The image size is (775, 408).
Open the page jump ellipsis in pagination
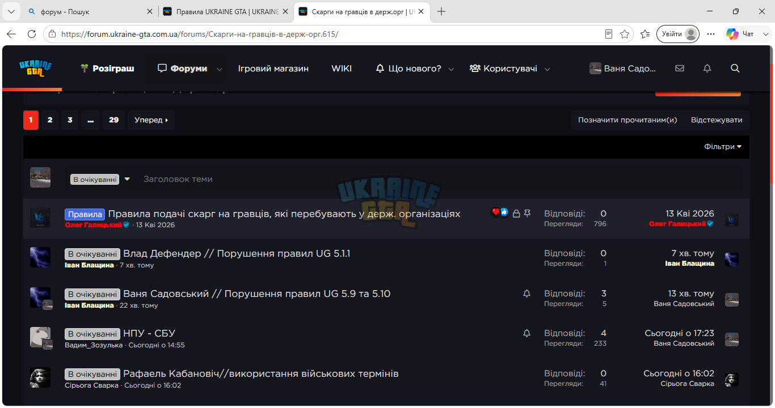tap(90, 120)
